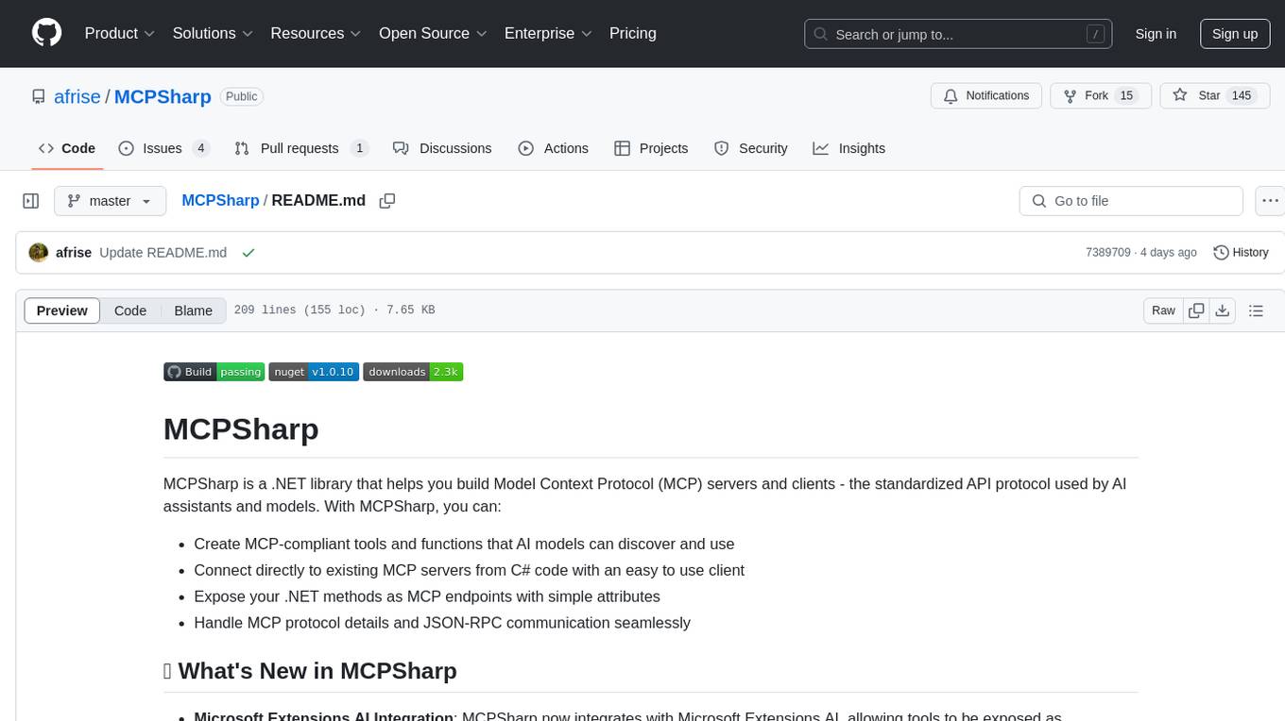The image size is (1285, 721).
Task: Switch to the Security tab
Action: click(751, 148)
